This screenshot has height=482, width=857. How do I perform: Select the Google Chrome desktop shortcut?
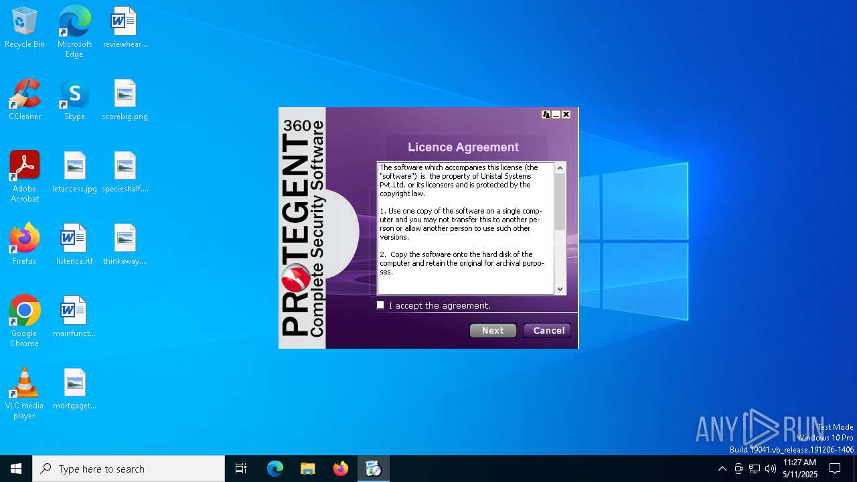pyautogui.click(x=25, y=321)
